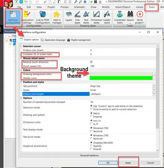Open the Styles dropdown showing Silver
This screenshot has height=168, width=164.
pyautogui.click(x=154, y=90)
